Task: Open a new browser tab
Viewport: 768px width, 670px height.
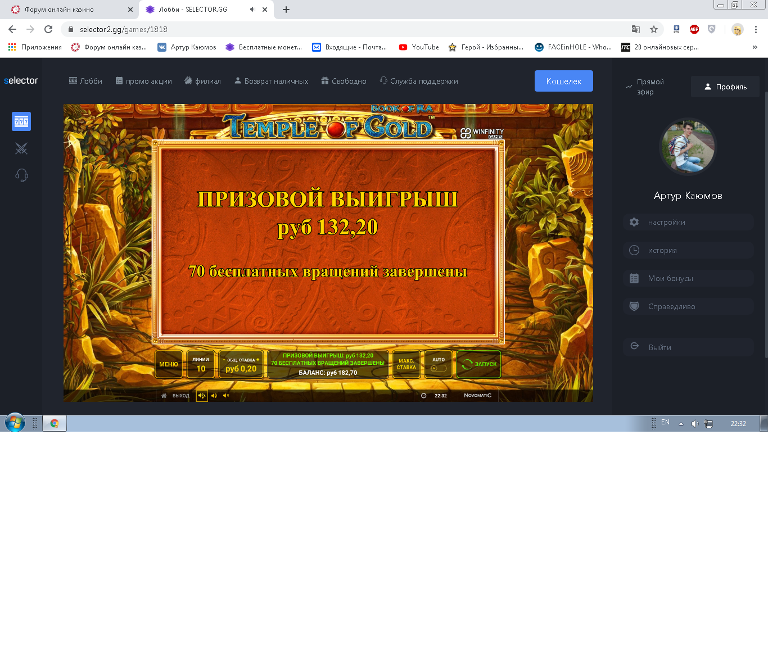Action: 286,10
